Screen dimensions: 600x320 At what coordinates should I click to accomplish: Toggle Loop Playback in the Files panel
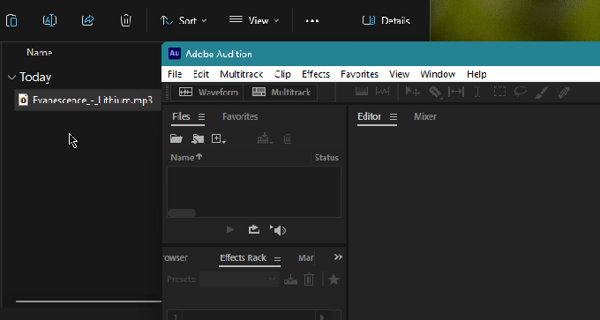pyautogui.click(x=254, y=229)
